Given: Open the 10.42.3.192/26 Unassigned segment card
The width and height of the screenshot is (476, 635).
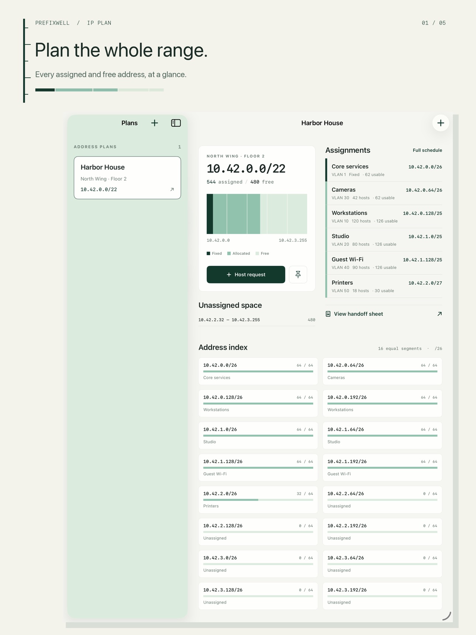Looking at the screenshot, I should (382, 596).
